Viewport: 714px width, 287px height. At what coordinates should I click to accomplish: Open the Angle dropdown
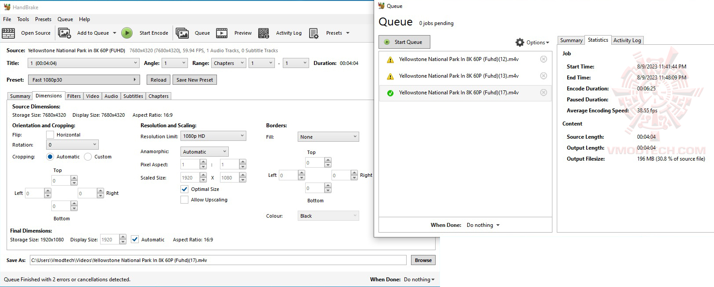click(175, 63)
